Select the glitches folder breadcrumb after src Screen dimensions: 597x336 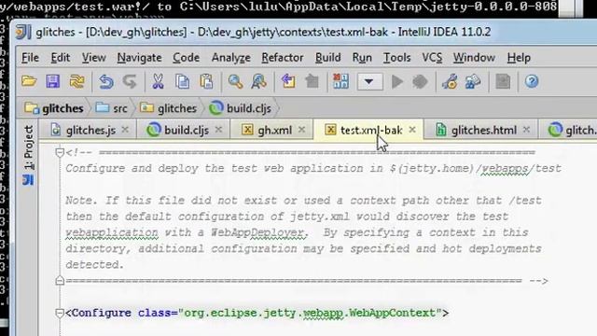(x=168, y=108)
